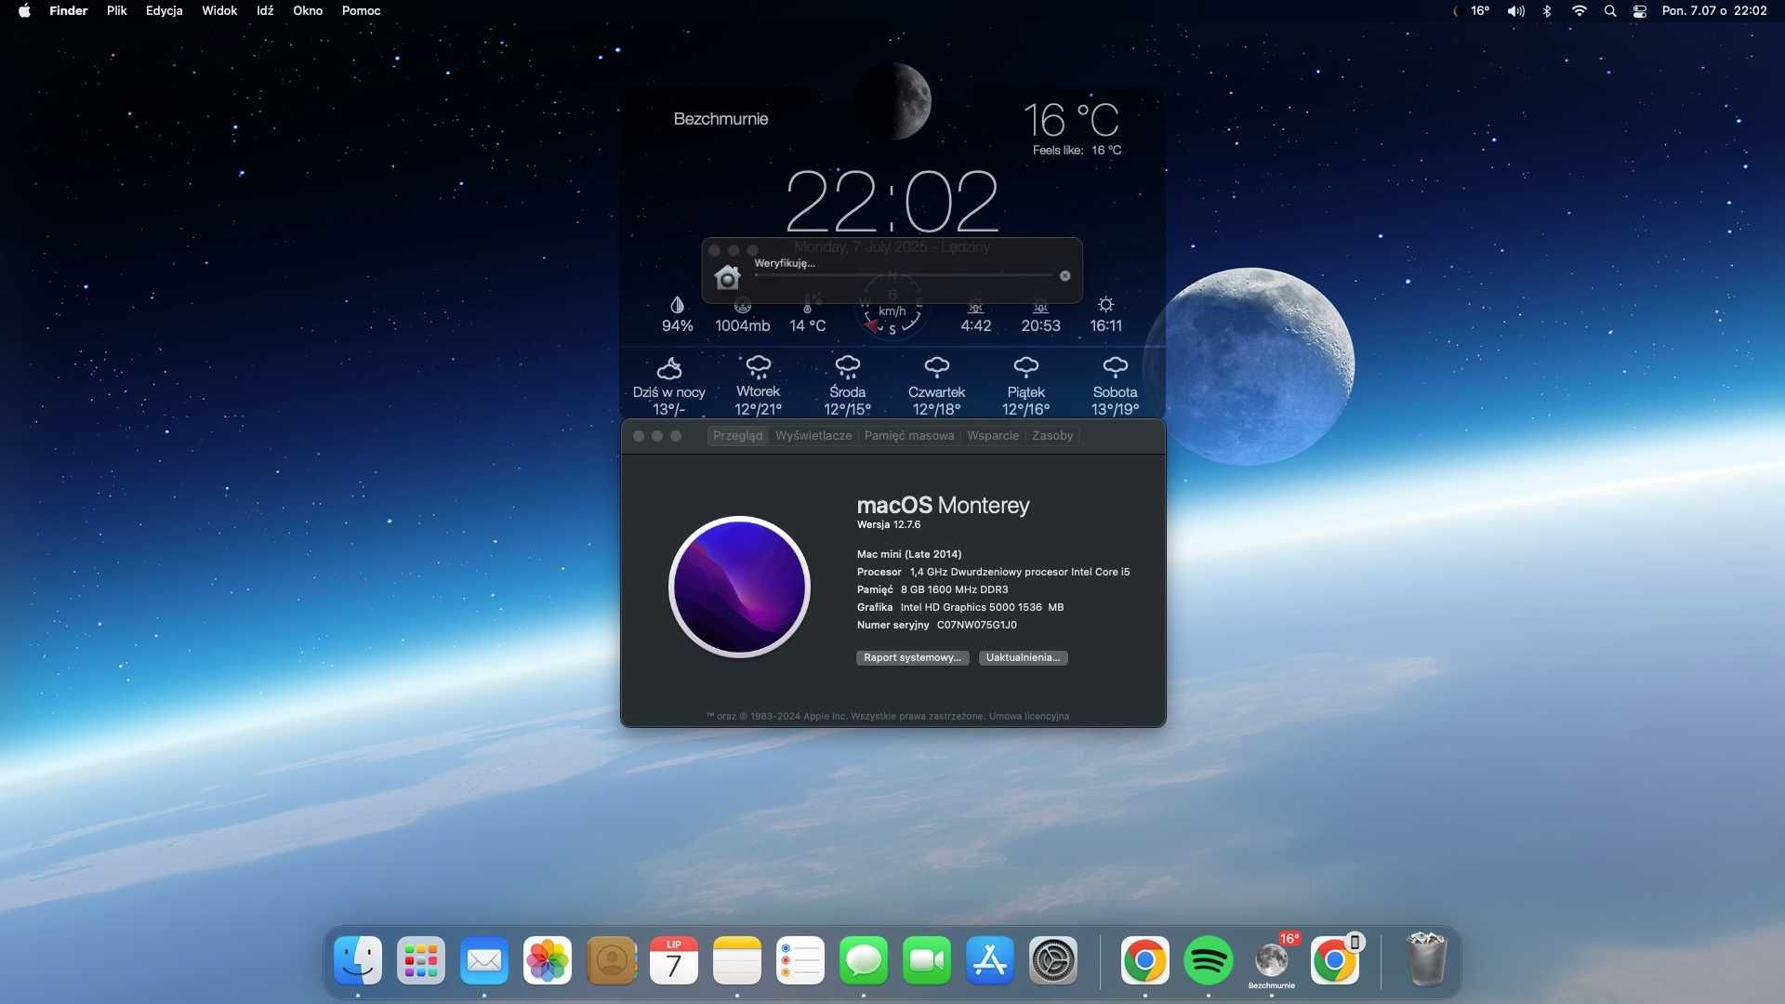Open the Edycja menu

click(164, 11)
